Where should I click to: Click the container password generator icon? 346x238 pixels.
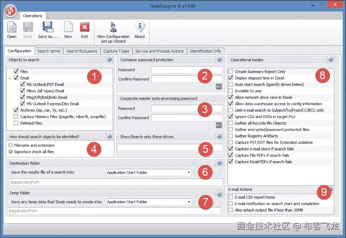click(219, 87)
